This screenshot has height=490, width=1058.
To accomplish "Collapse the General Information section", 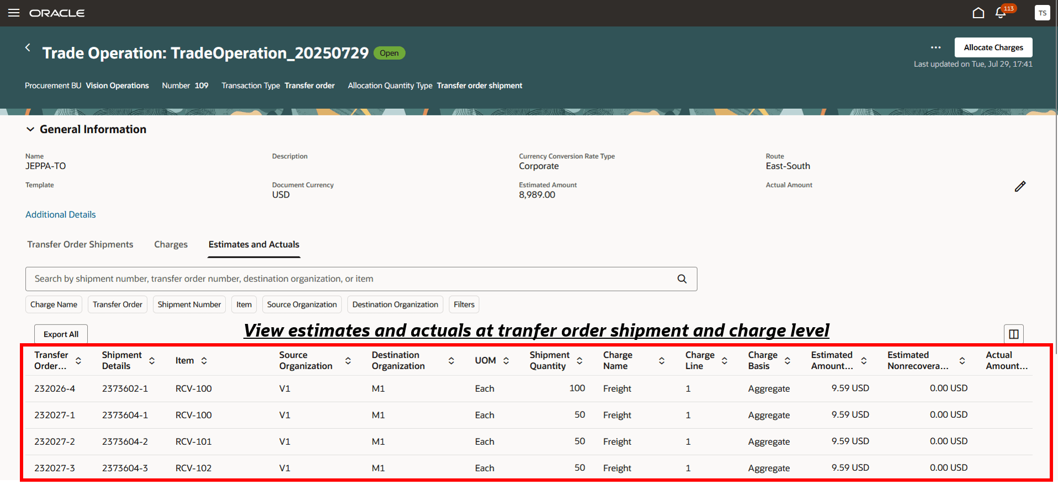I will 30,130.
